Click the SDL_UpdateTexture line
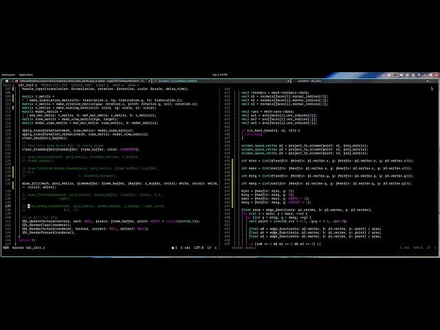 coord(111,221)
